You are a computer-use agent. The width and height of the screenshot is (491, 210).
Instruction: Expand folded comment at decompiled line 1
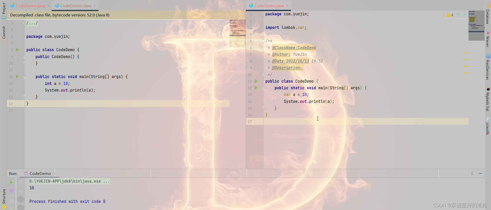tap(24, 23)
